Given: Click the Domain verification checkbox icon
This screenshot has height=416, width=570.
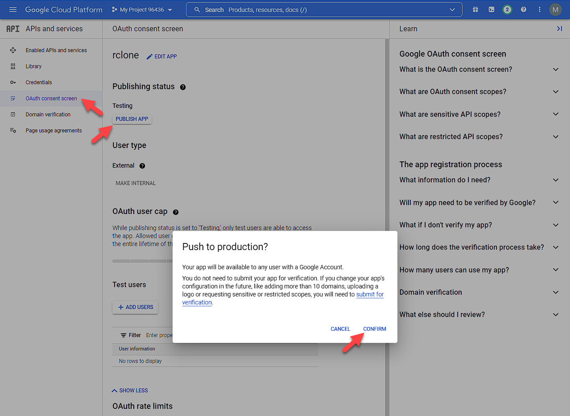Looking at the screenshot, I should 13,115.
